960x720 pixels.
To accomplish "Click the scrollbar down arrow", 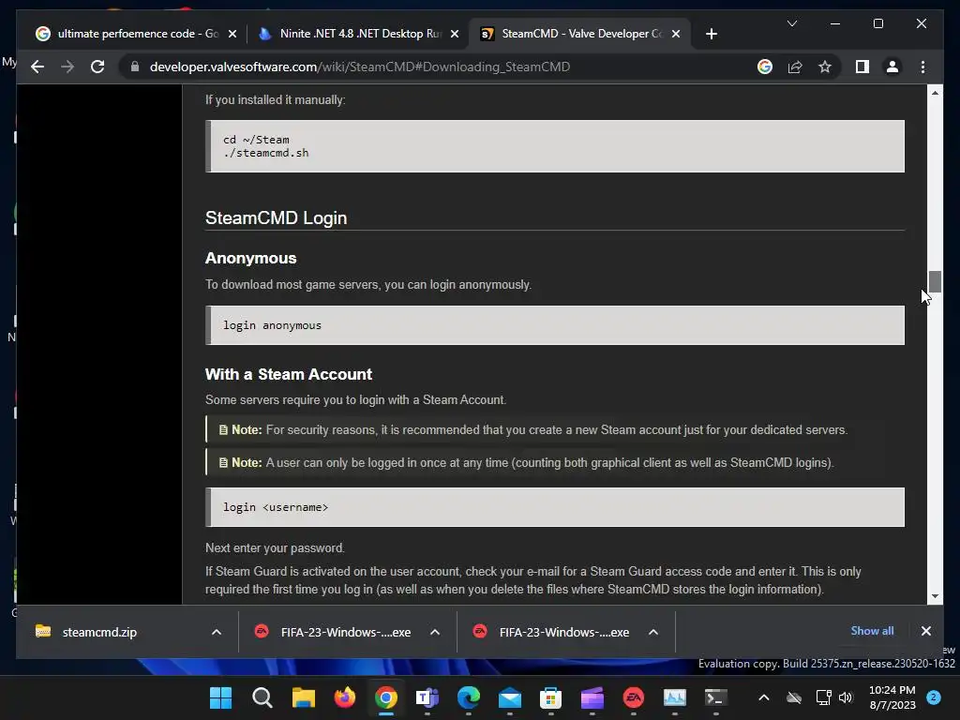I will (935, 595).
